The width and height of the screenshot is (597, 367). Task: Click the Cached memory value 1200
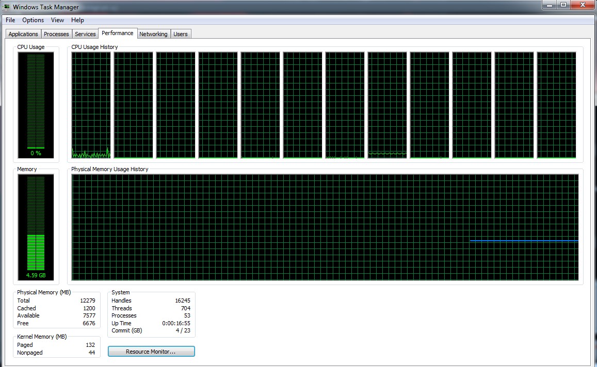tap(89, 308)
